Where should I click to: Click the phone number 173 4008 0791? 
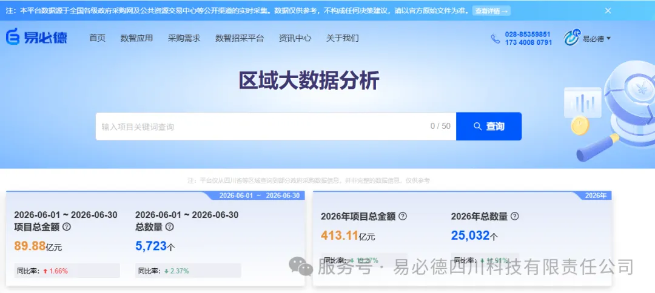click(528, 42)
